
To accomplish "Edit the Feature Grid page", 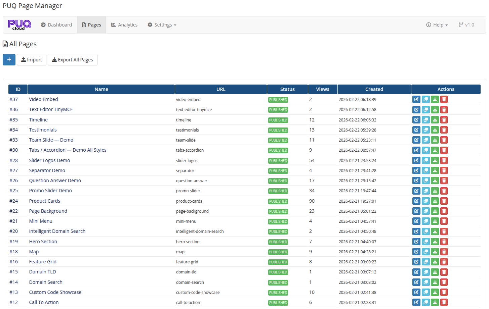I will tap(416, 262).
